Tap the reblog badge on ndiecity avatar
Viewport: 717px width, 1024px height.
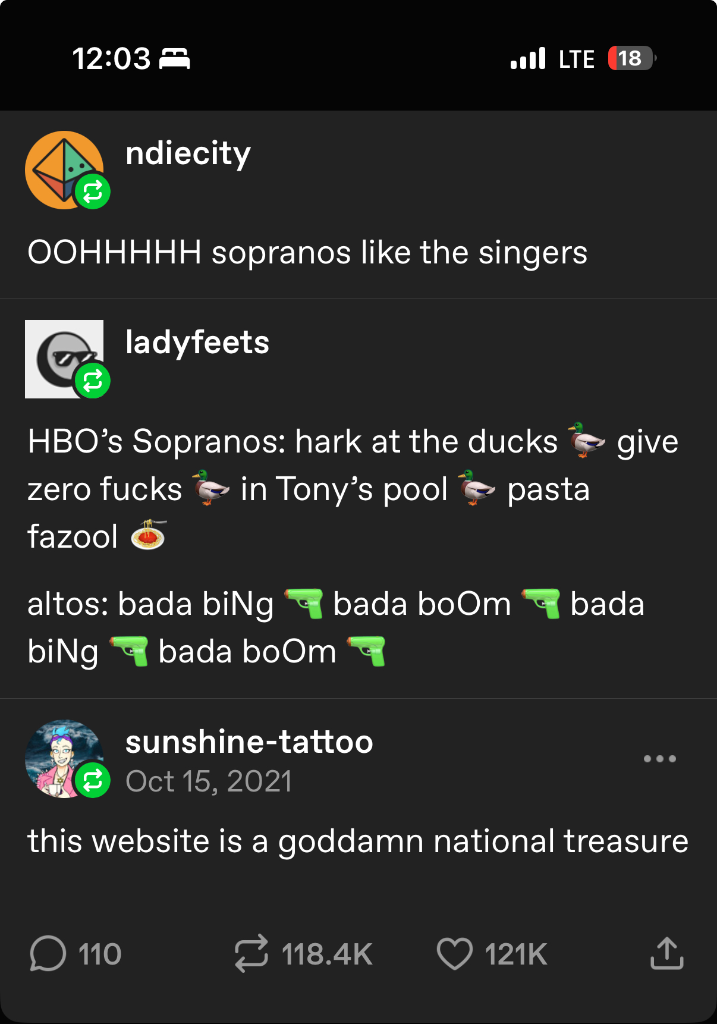pos(93,191)
